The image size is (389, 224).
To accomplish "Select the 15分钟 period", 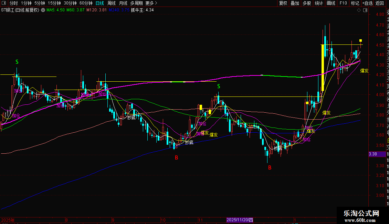I will 54,3.
